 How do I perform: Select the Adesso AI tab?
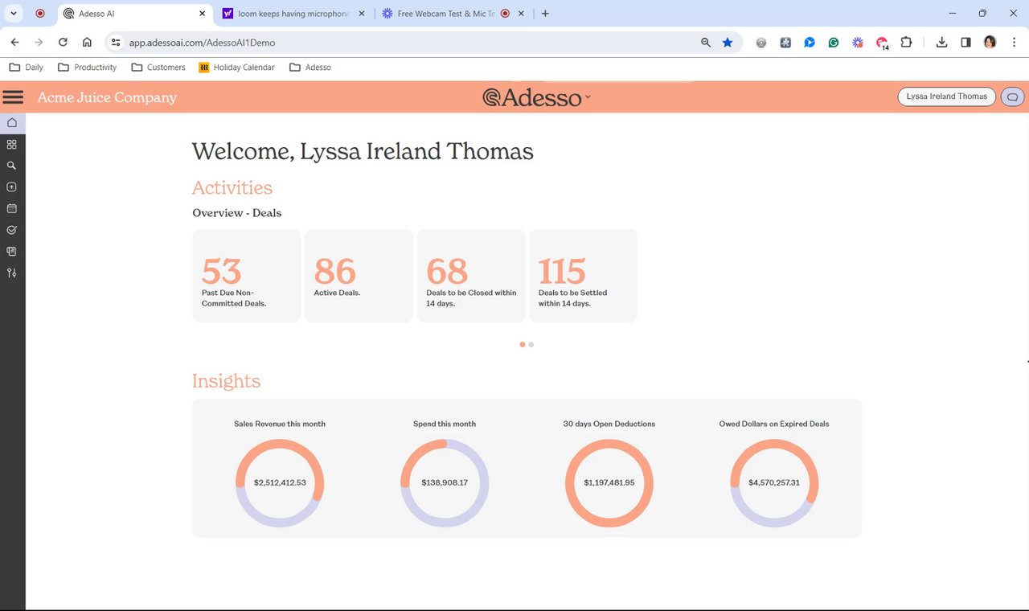pyautogui.click(x=133, y=14)
